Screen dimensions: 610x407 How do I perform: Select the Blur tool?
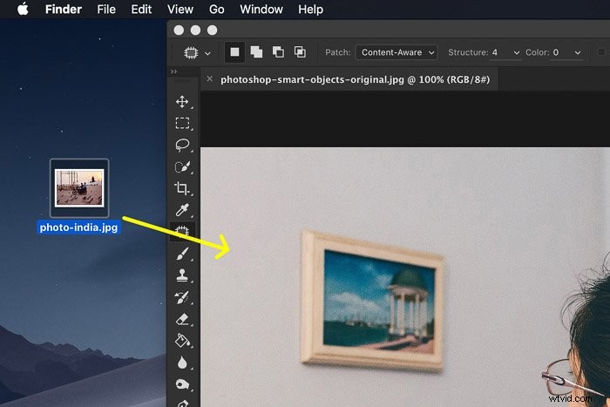click(x=182, y=363)
